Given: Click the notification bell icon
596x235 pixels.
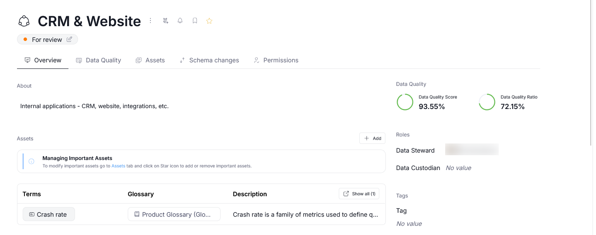Looking at the screenshot, I should pos(180,20).
